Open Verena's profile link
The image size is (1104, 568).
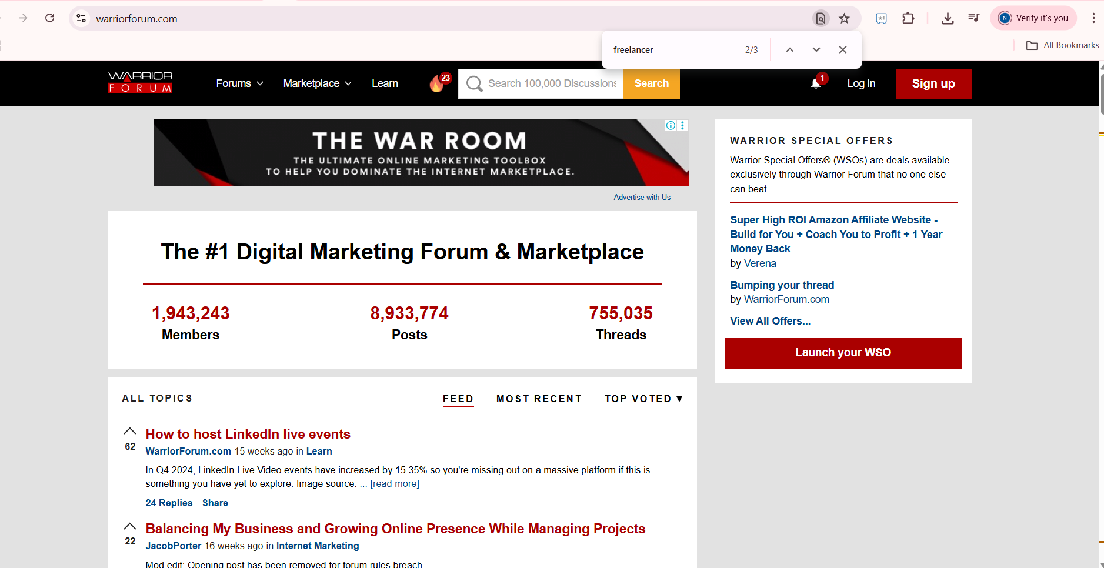point(760,263)
